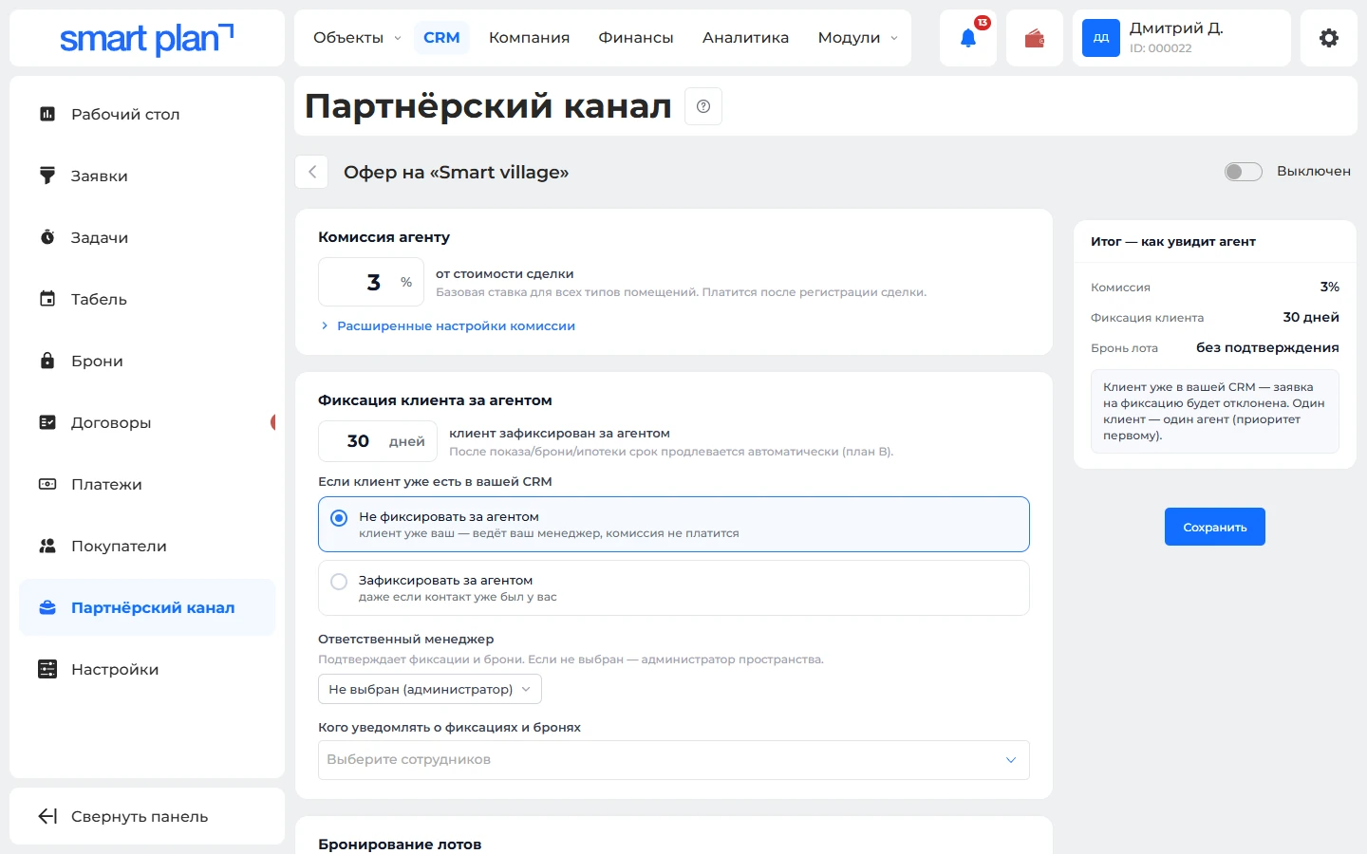Open the settings gear icon
The width and height of the screenshot is (1367, 854).
coord(1329,38)
